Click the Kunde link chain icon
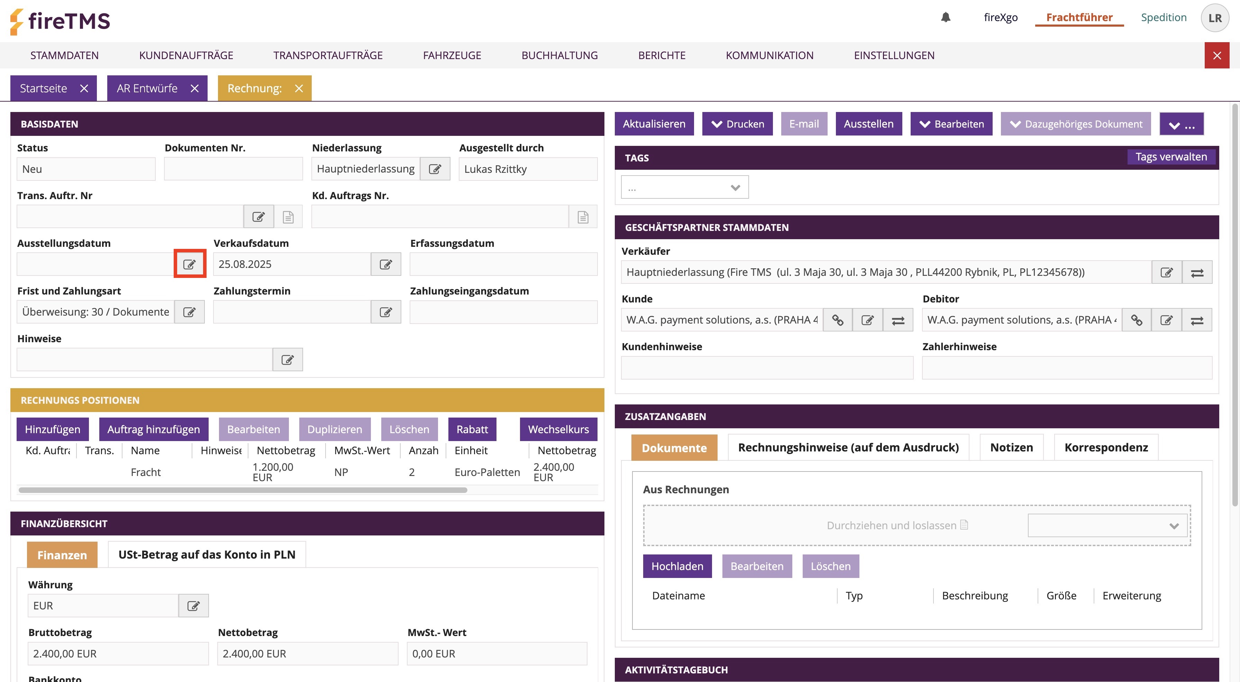 838,320
